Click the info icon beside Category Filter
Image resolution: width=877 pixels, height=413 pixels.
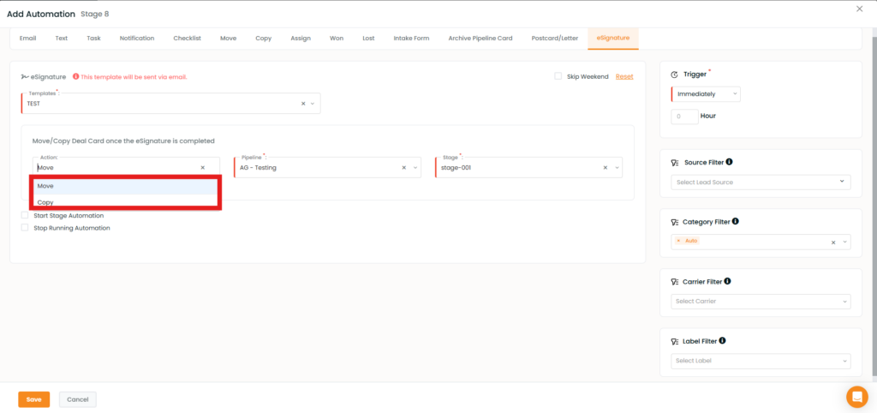[736, 221]
